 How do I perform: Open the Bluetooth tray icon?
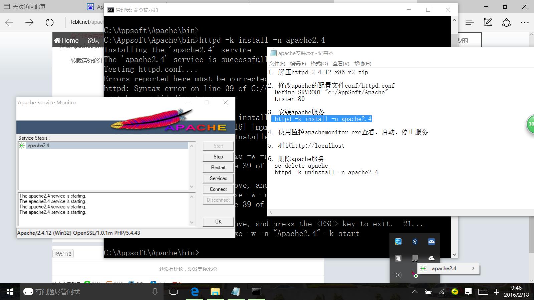pyautogui.click(x=415, y=242)
